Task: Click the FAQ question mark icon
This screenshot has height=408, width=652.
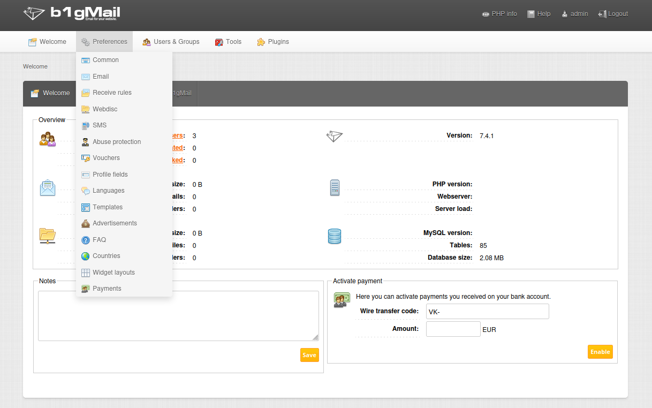Action: [x=86, y=240]
